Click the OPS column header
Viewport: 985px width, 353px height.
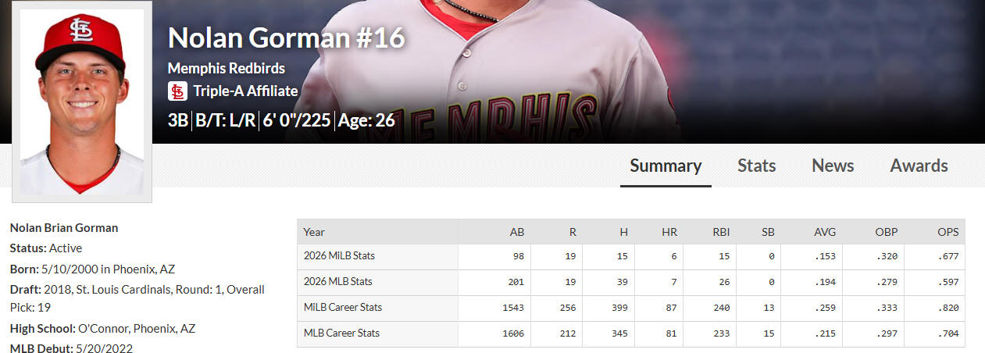tap(948, 232)
